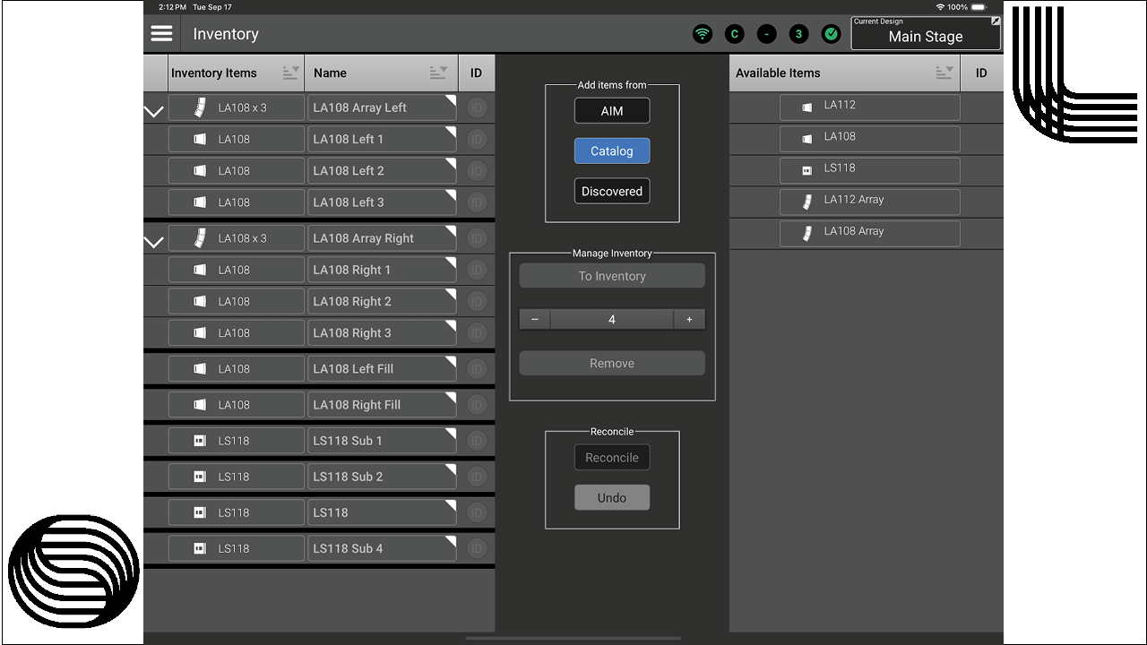
Task: Edit the LS118 Sub 1 name field
Action: 382,440
